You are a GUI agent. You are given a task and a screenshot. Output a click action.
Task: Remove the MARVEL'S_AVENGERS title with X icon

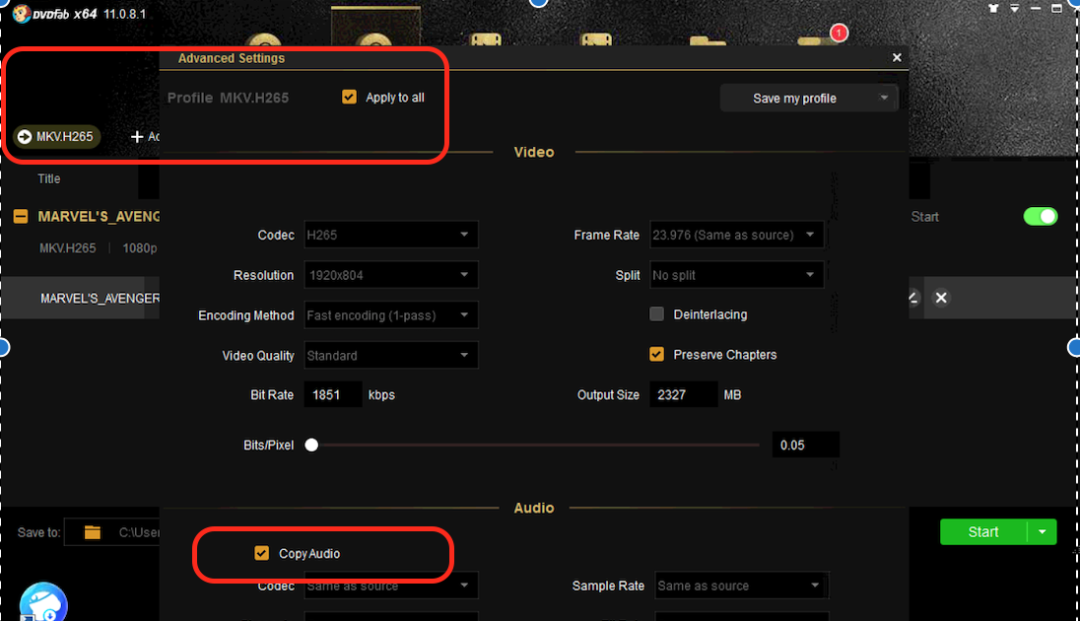[x=941, y=298]
